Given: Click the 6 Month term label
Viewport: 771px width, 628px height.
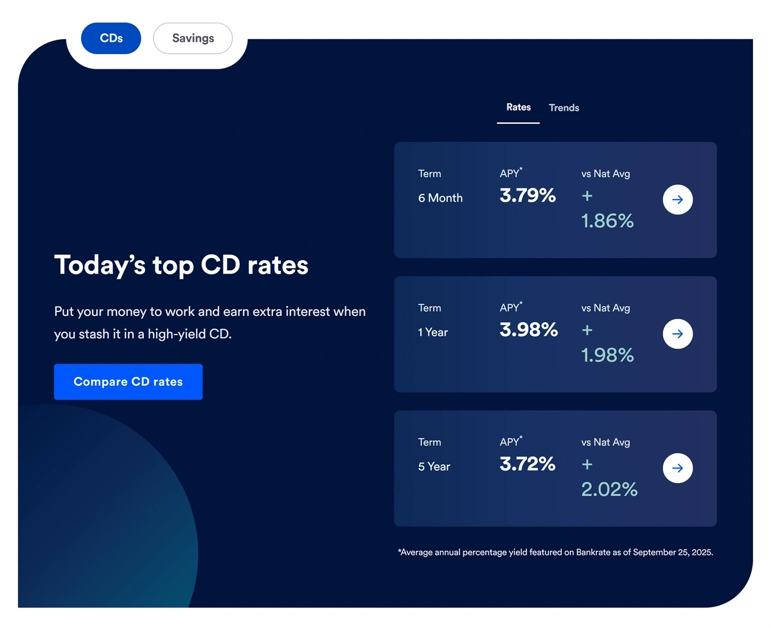Looking at the screenshot, I should click(440, 198).
